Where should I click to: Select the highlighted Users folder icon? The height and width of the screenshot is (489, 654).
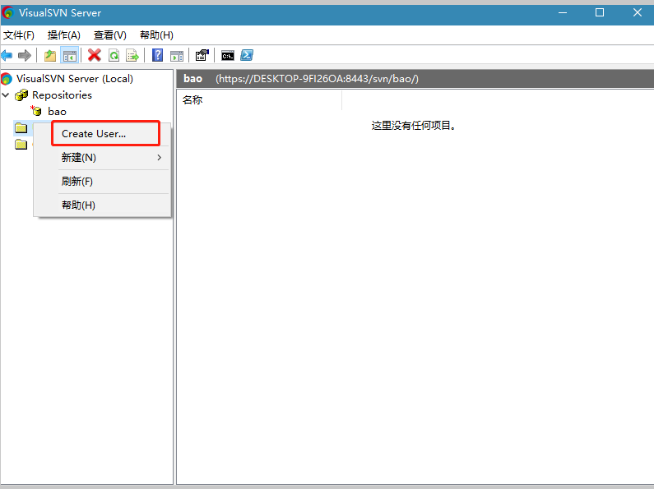[x=21, y=128]
